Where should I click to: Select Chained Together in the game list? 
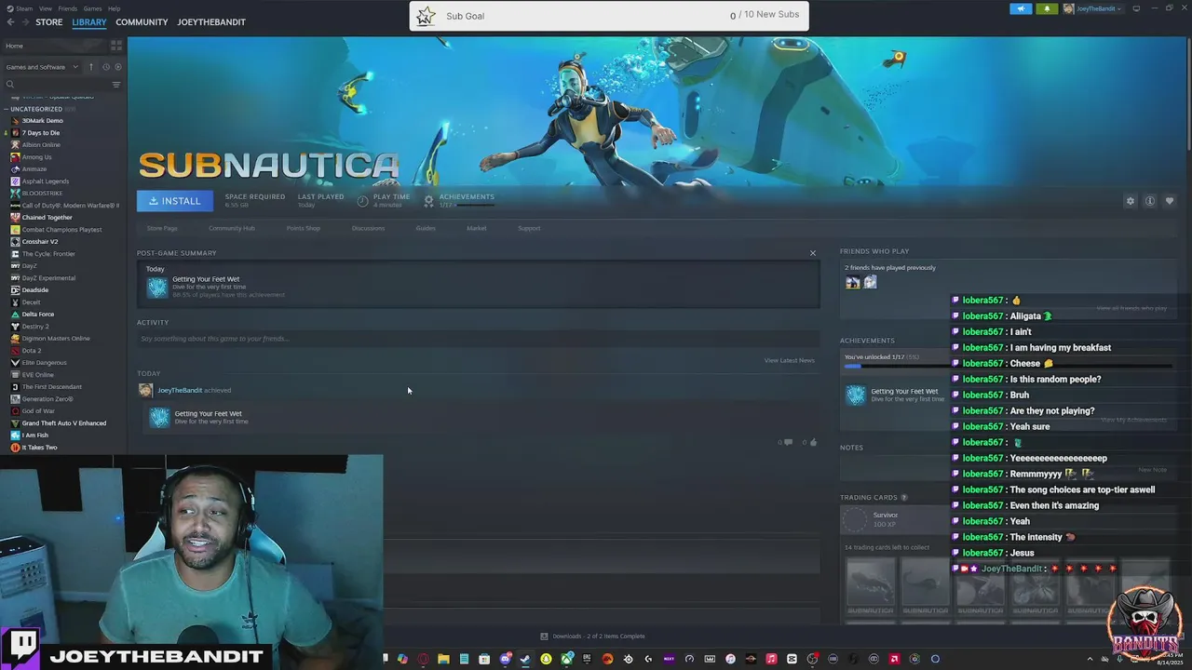(47, 218)
